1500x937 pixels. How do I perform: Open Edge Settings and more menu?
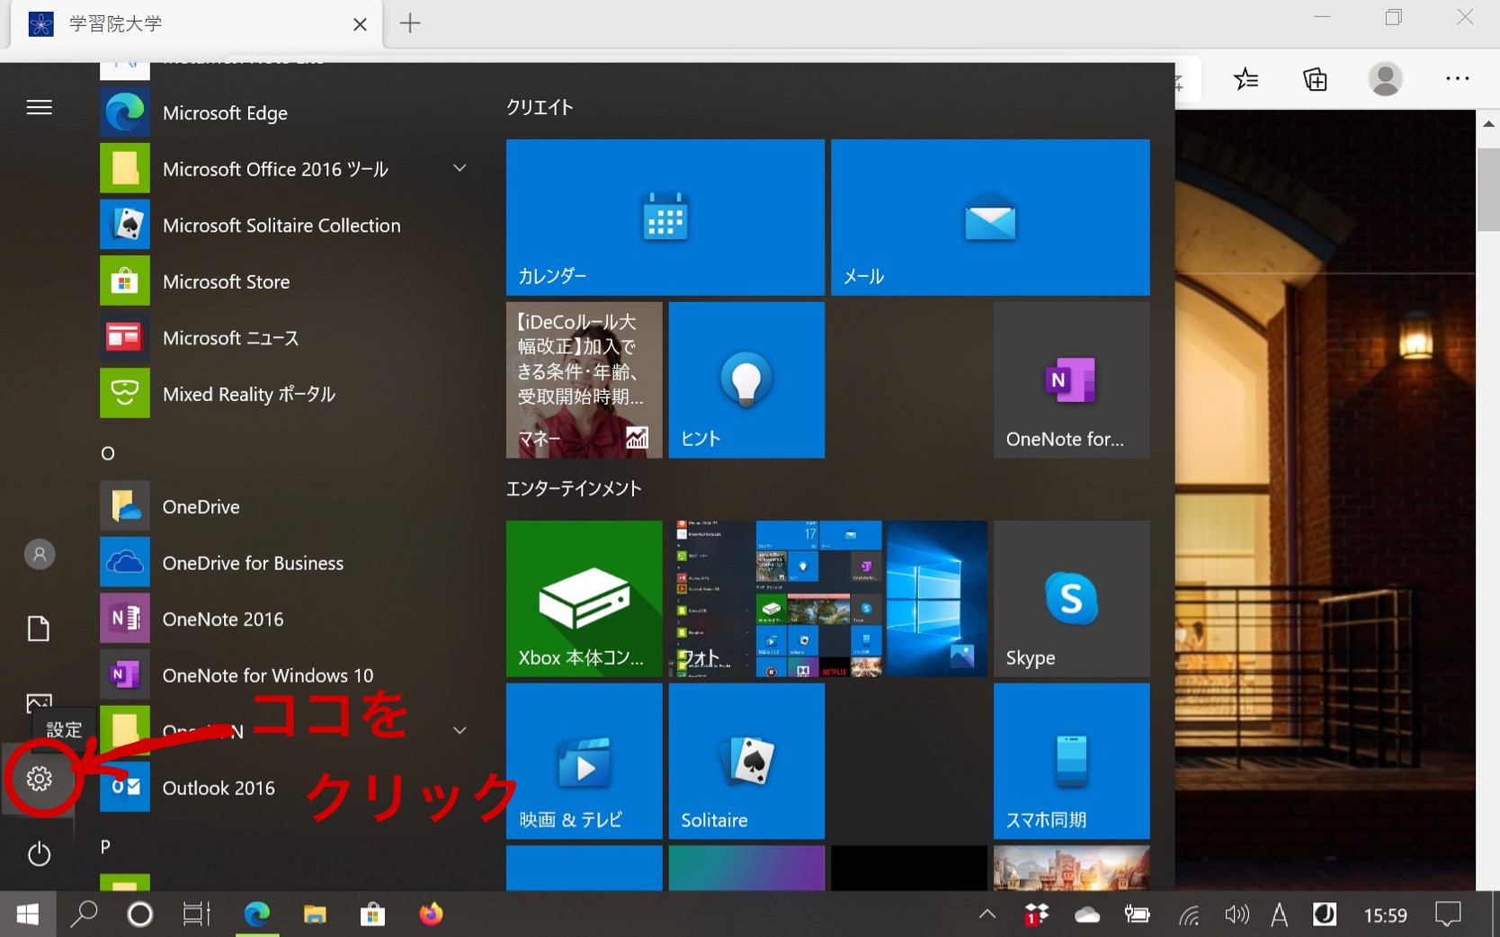pyautogui.click(x=1457, y=79)
